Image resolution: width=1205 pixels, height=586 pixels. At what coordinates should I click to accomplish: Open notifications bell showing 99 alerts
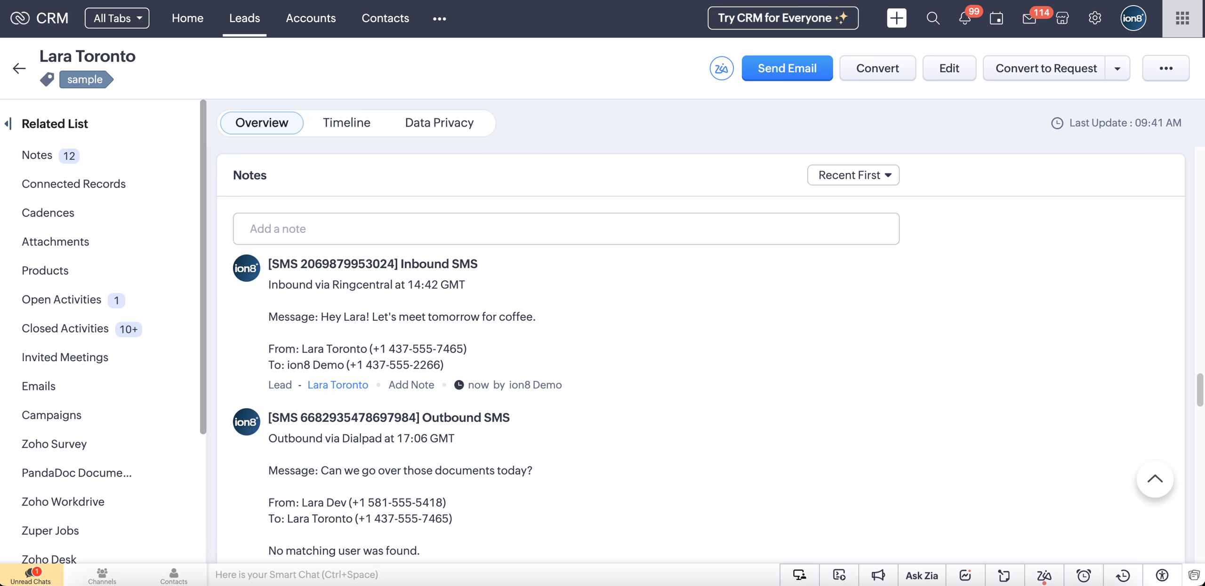pyautogui.click(x=963, y=18)
